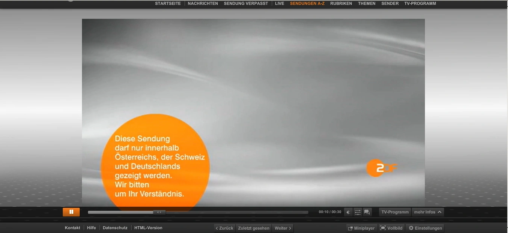The width and height of the screenshot is (508, 233).
Task: Pause the video with the orange button
Action: [x=71, y=212]
